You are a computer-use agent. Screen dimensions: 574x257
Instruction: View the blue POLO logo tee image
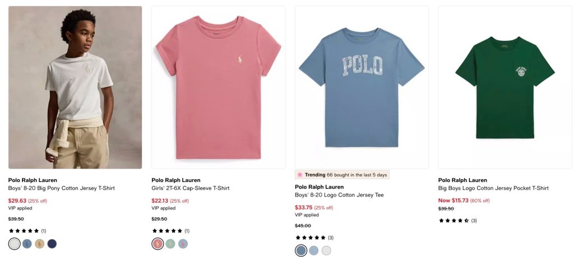(362, 87)
